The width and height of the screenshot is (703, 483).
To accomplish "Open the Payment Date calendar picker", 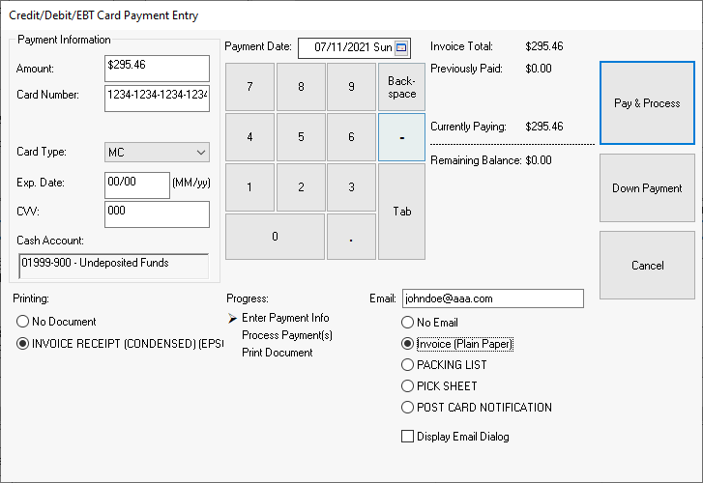I will [402, 47].
